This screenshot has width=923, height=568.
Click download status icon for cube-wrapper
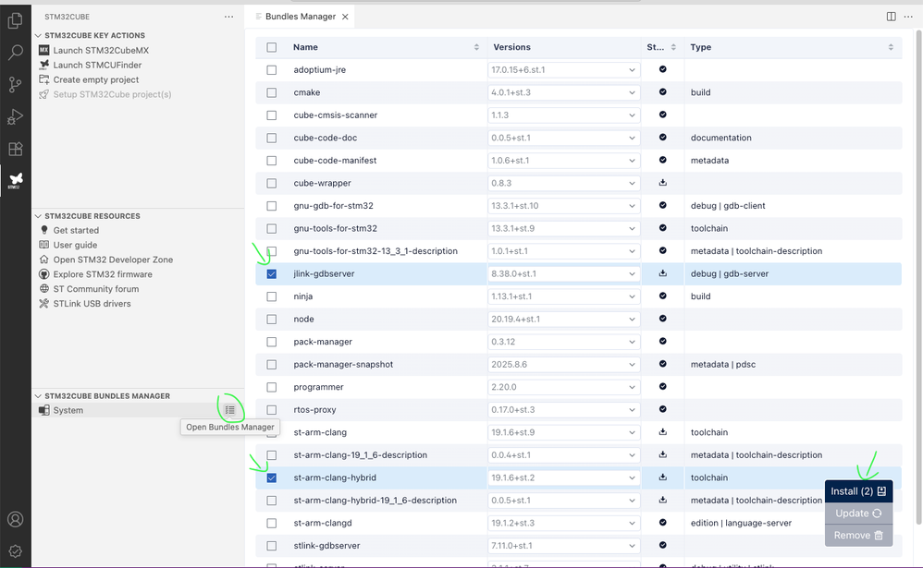coord(663,183)
